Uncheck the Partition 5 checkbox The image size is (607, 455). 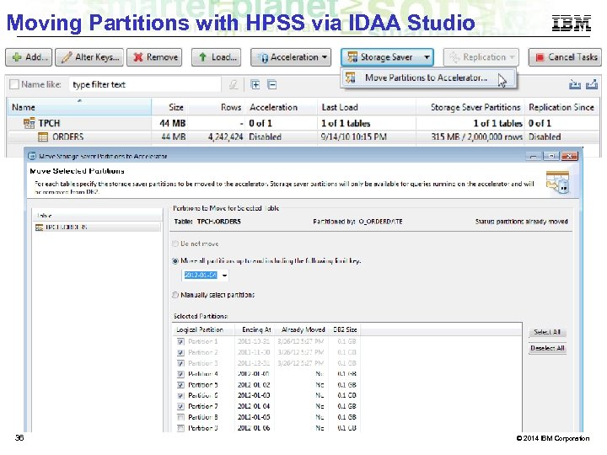pos(180,385)
